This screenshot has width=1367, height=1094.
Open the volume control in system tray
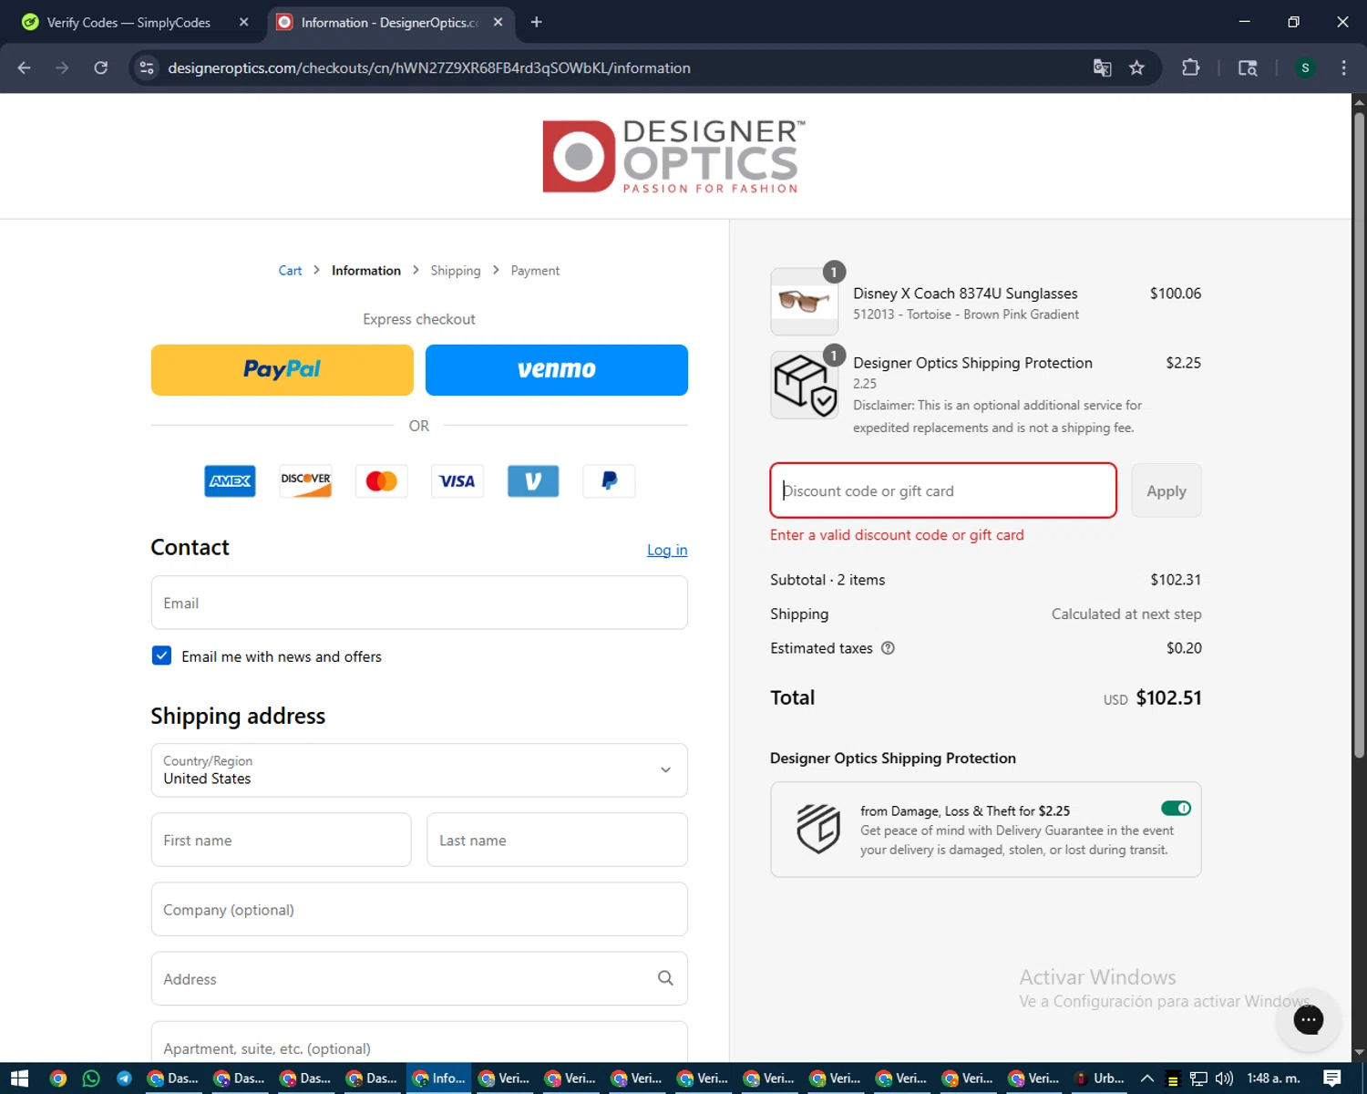click(x=1223, y=1079)
